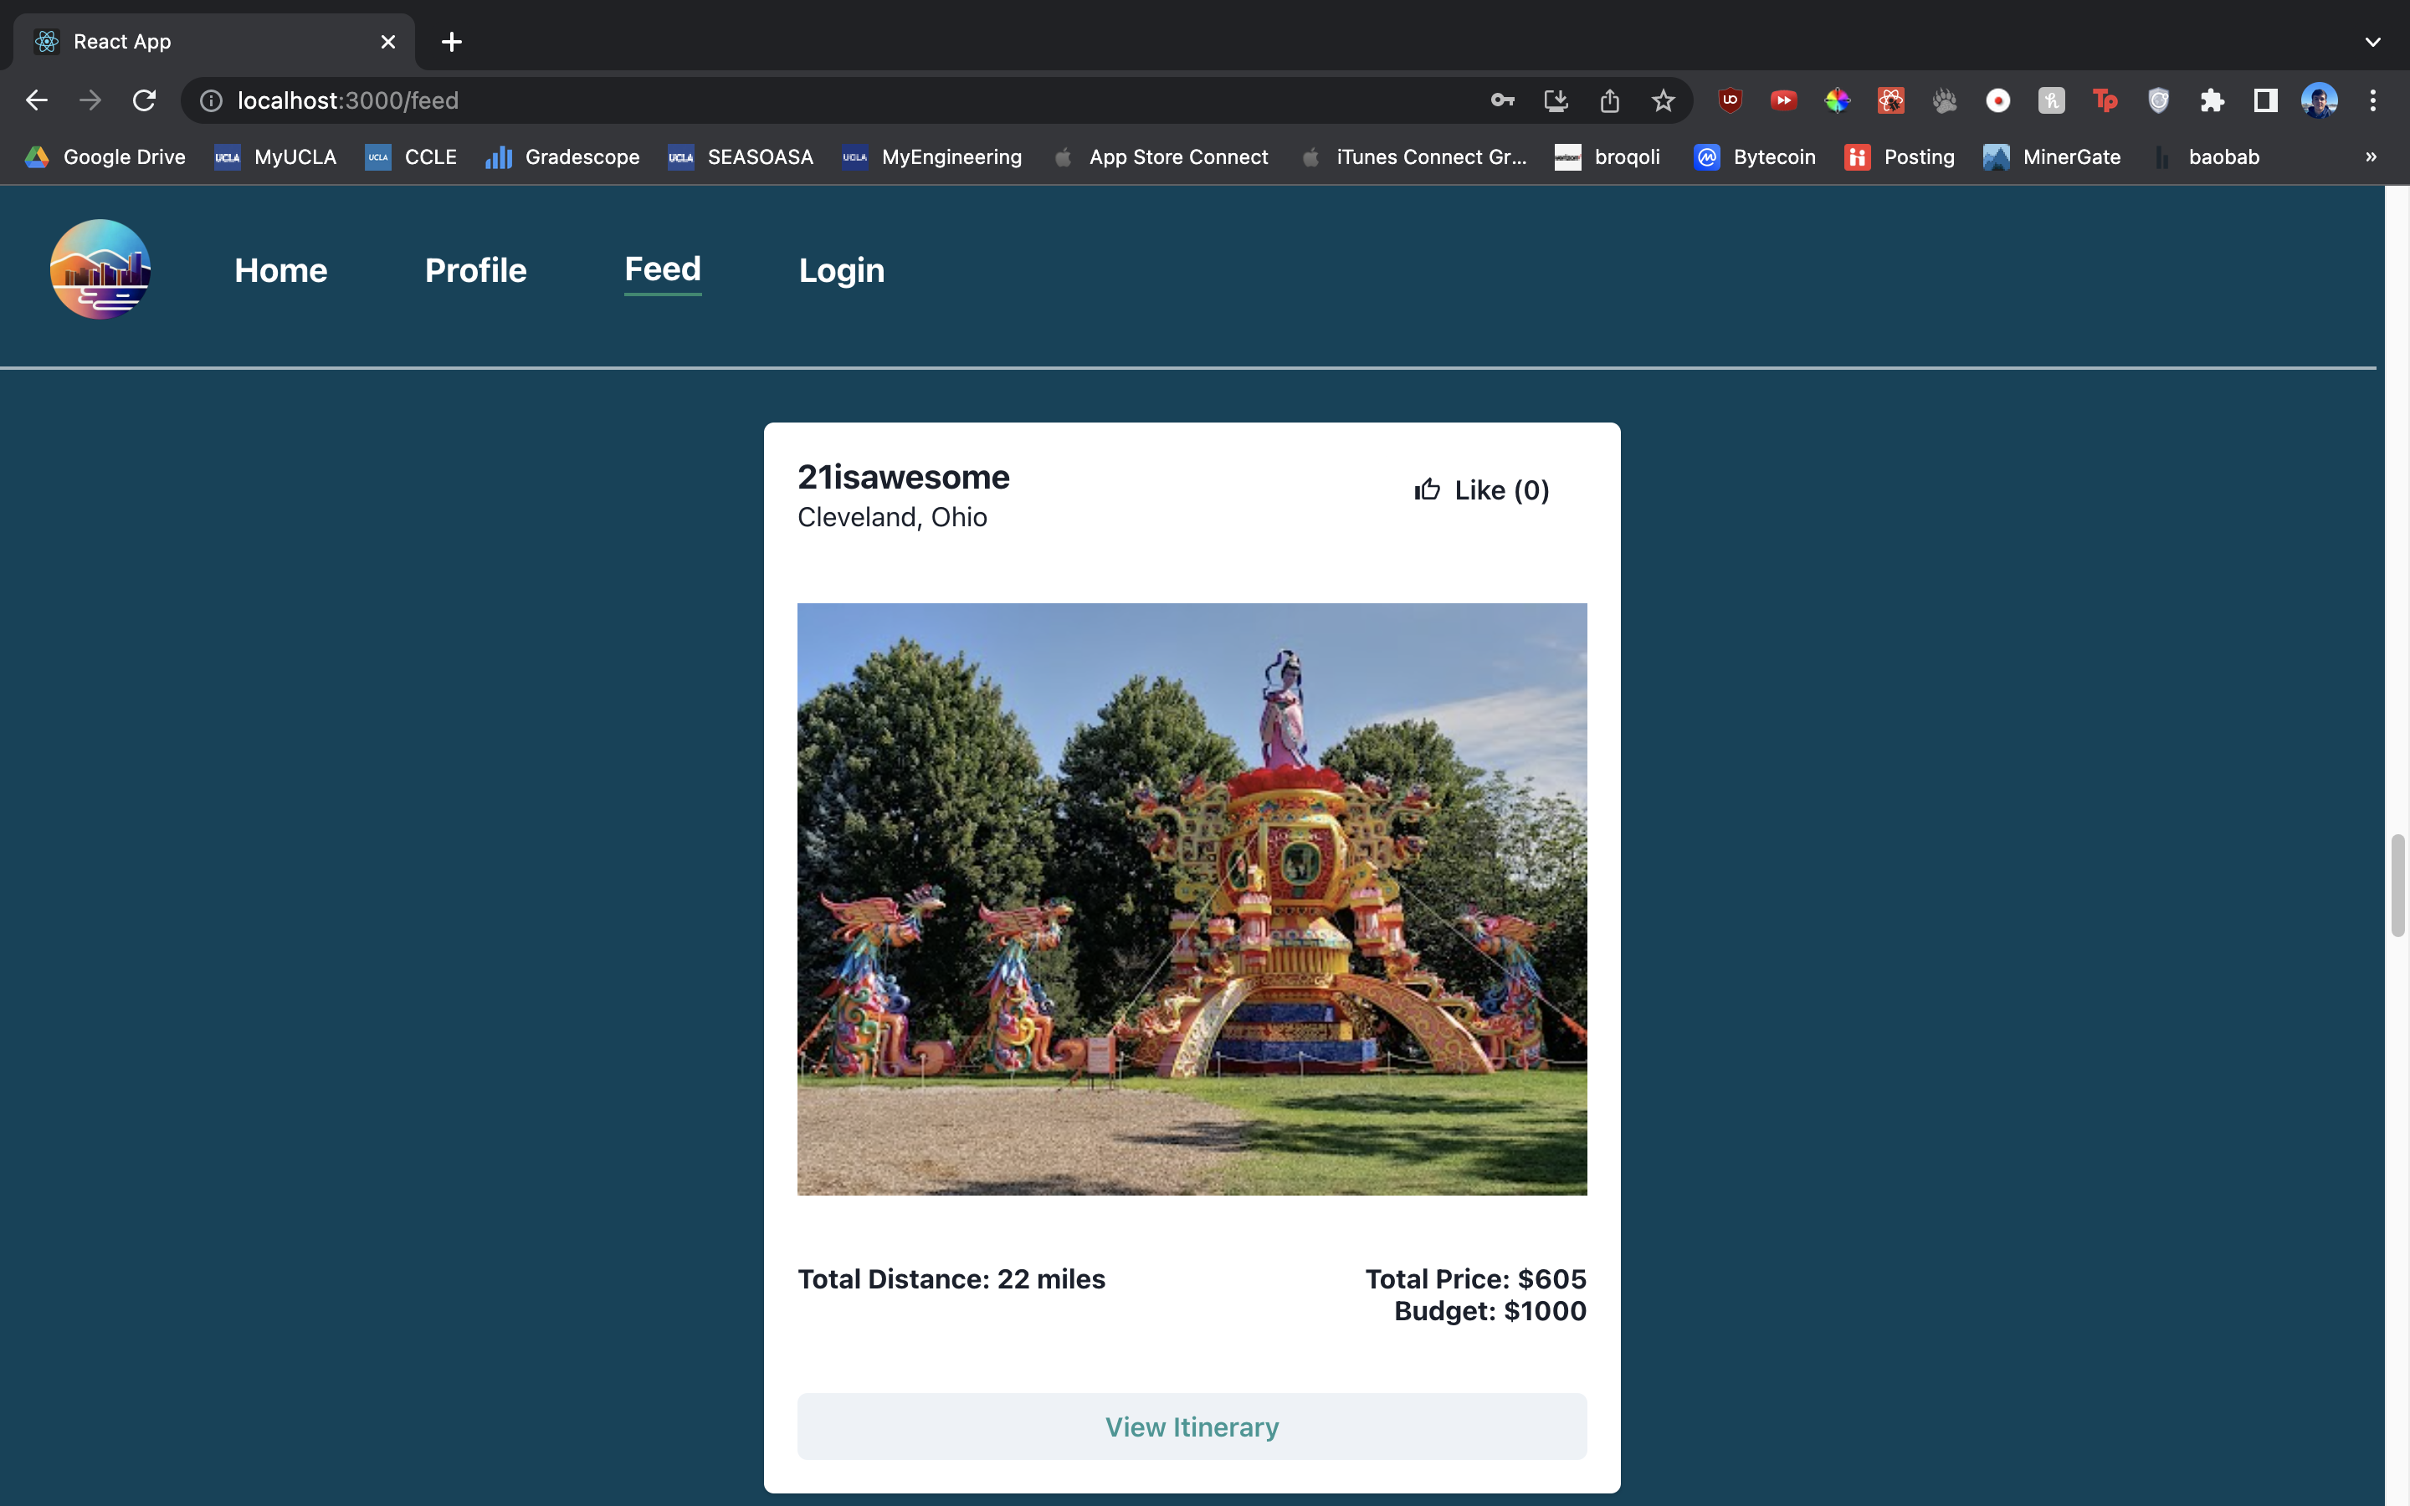Click the Cleveland lantern festival photo

point(1191,899)
